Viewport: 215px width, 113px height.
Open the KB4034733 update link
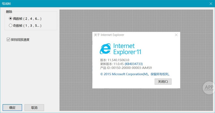(134, 64)
